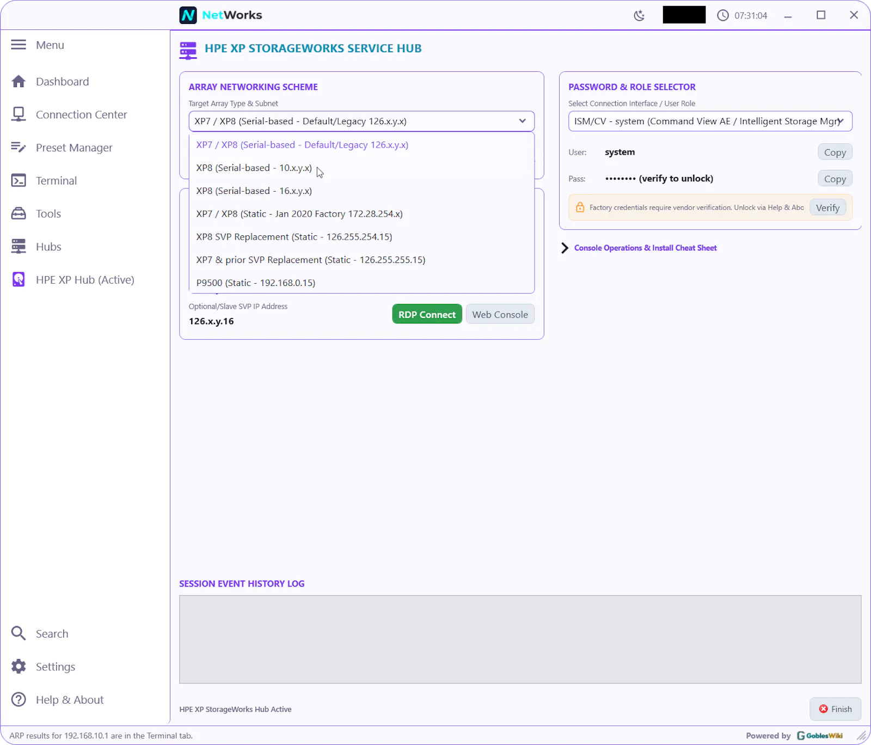Choose XP8 (Serial-based - 16.x.y.x) option
871x745 pixels.
click(361, 191)
